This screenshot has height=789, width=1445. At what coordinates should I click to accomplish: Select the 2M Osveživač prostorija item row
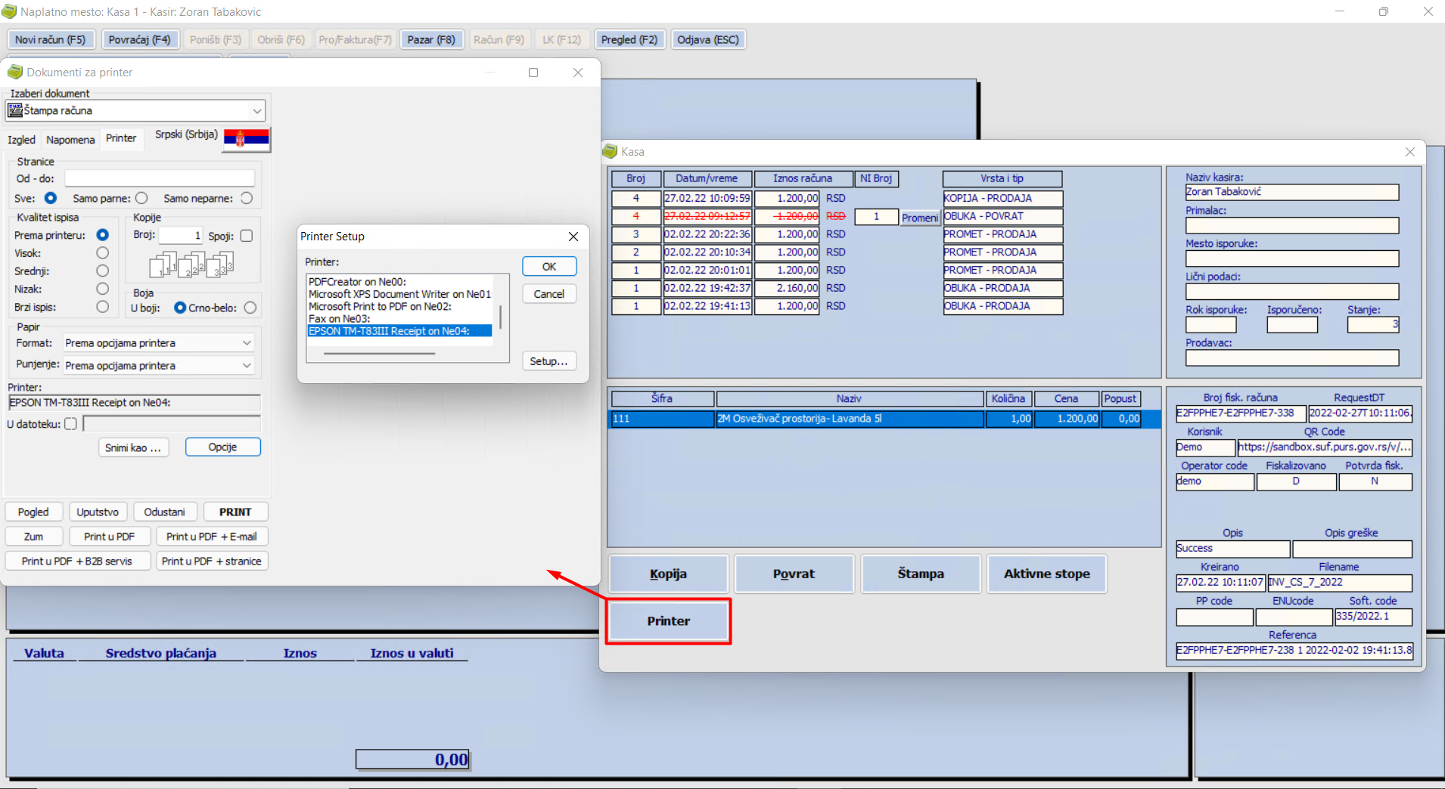pos(885,419)
